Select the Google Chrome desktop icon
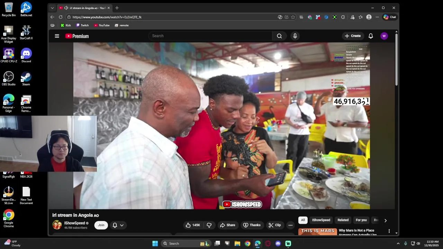The height and width of the screenshot is (249, 443). pos(9,219)
